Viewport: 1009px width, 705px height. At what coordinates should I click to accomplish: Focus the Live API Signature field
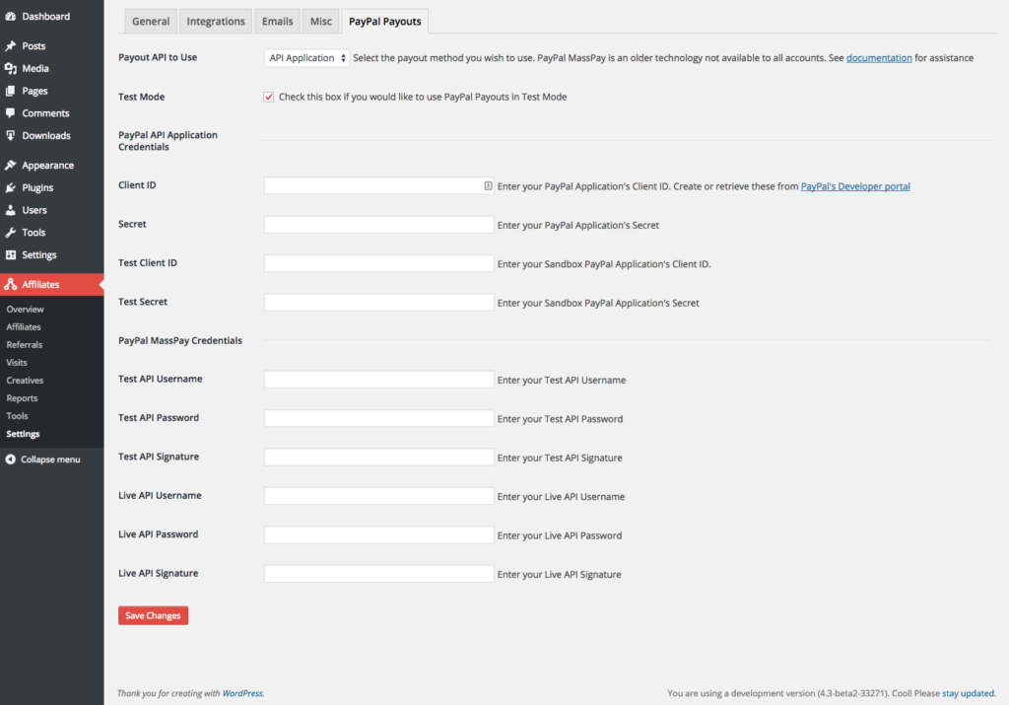pos(378,574)
